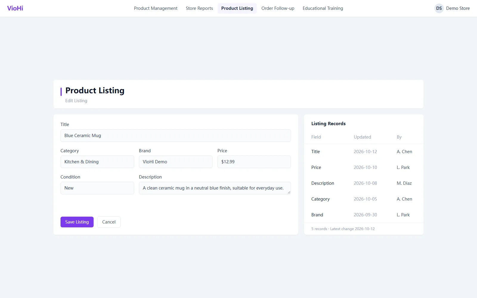Click A. Chen in the Title row
This screenshot has width=477, height=298.
pos(404,152)
